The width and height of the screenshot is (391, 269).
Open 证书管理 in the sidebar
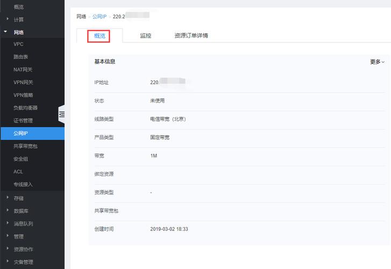[23, 121]
